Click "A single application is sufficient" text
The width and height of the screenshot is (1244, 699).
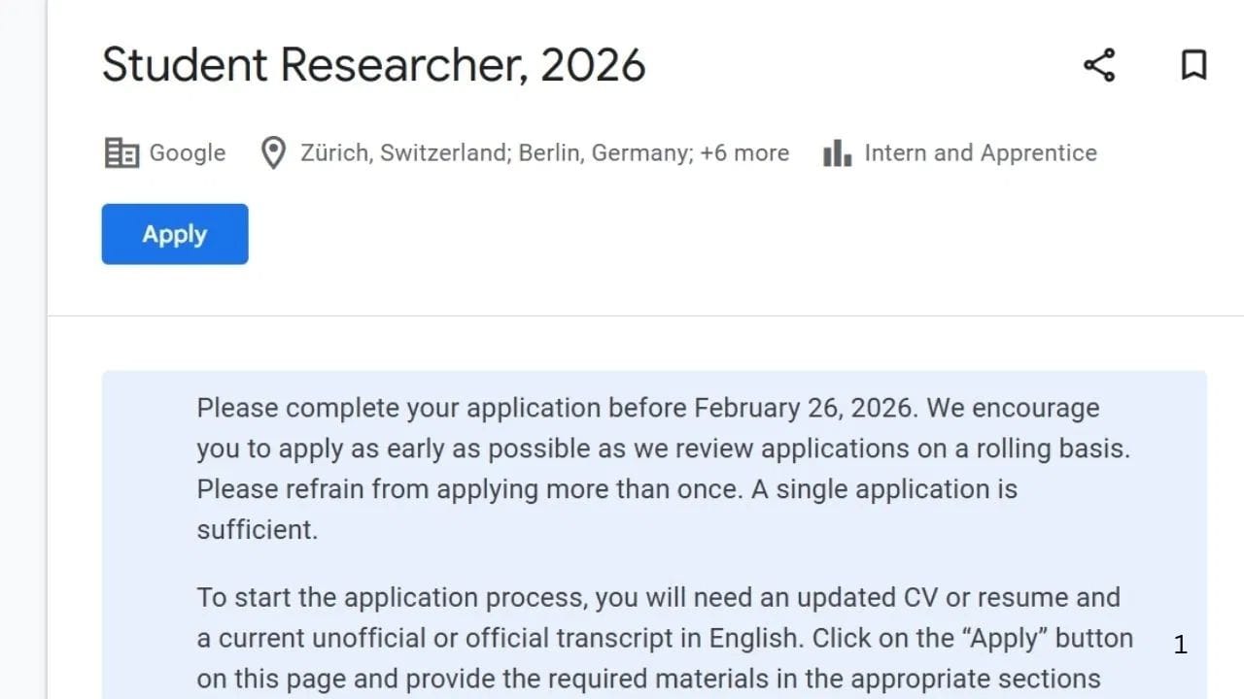coord(884,489)
